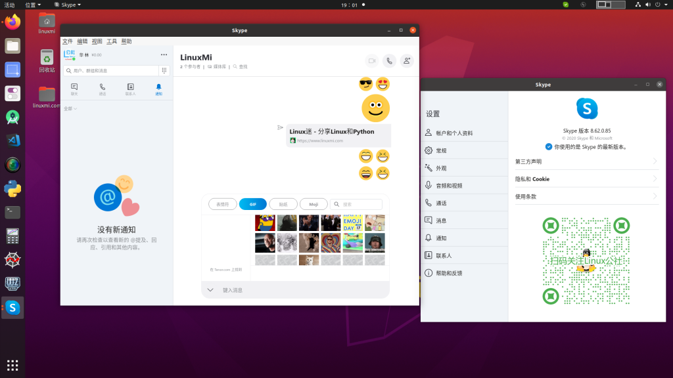Select the white cat GIF thumbnail

tap(309, 260)
